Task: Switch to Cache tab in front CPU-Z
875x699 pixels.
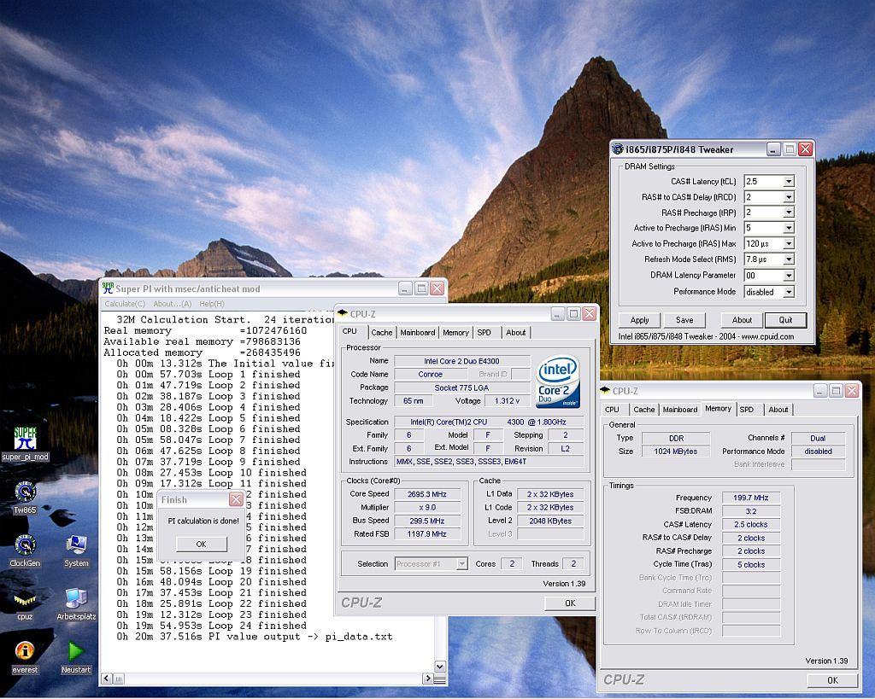Action: pos(382,332)
